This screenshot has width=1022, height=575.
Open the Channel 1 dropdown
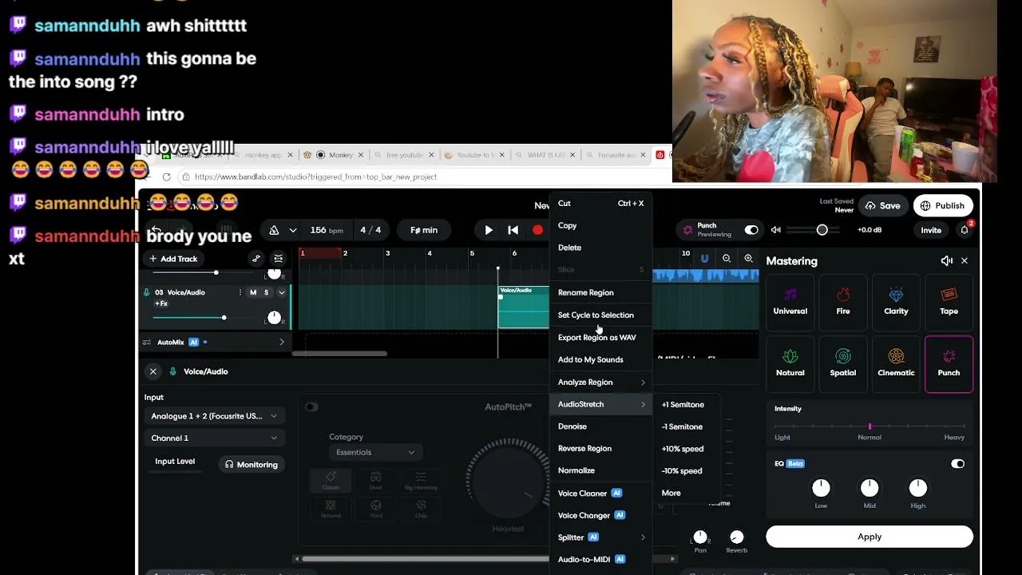(x=214, y=438)
